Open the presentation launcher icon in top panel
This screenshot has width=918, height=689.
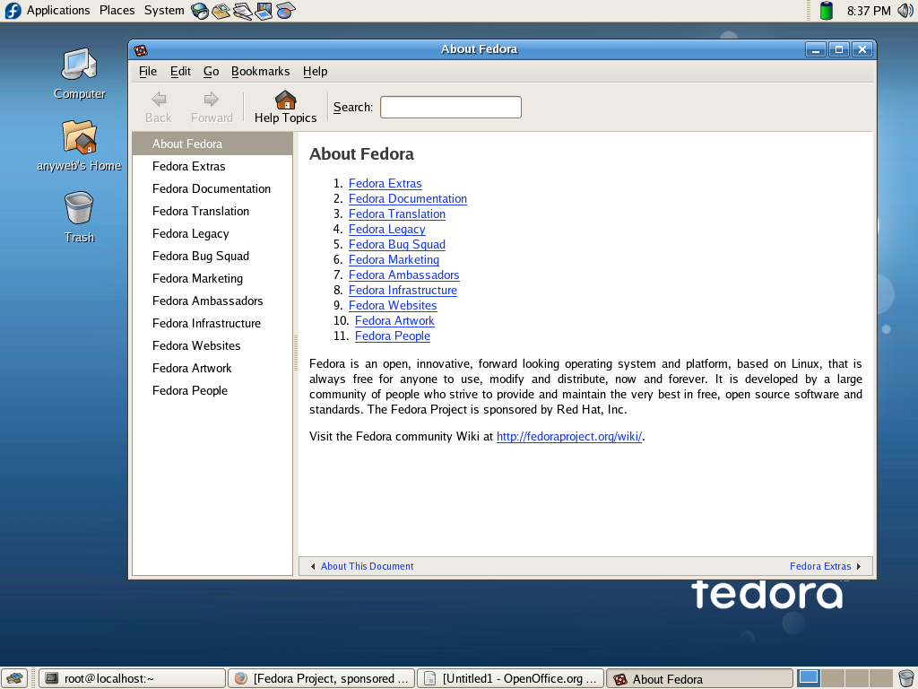pyautogui.click(x=264, y=11)
